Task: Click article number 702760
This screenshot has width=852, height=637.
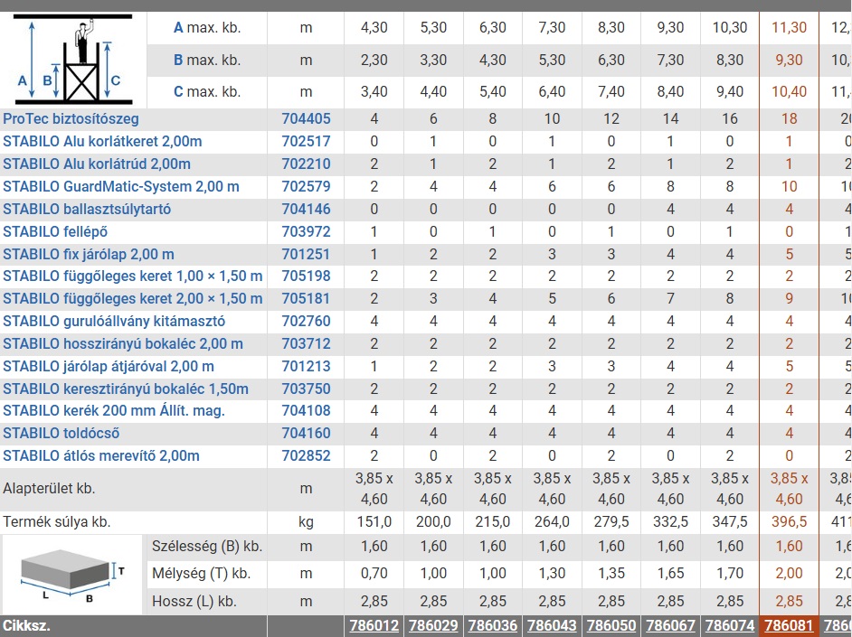Action: [306, 322]
